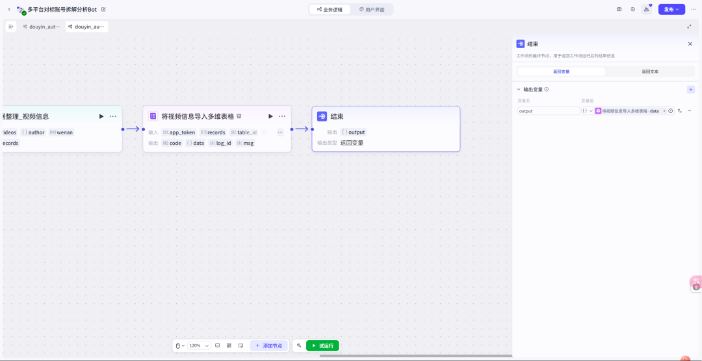702x361 pixels.
Task: Show info tooltip beside 输出变量
Action: [547, 90]
